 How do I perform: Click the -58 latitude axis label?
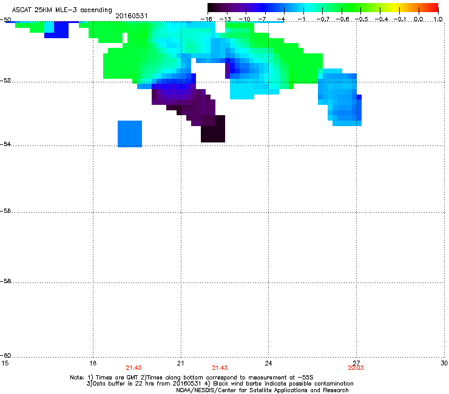coord(5,281)
